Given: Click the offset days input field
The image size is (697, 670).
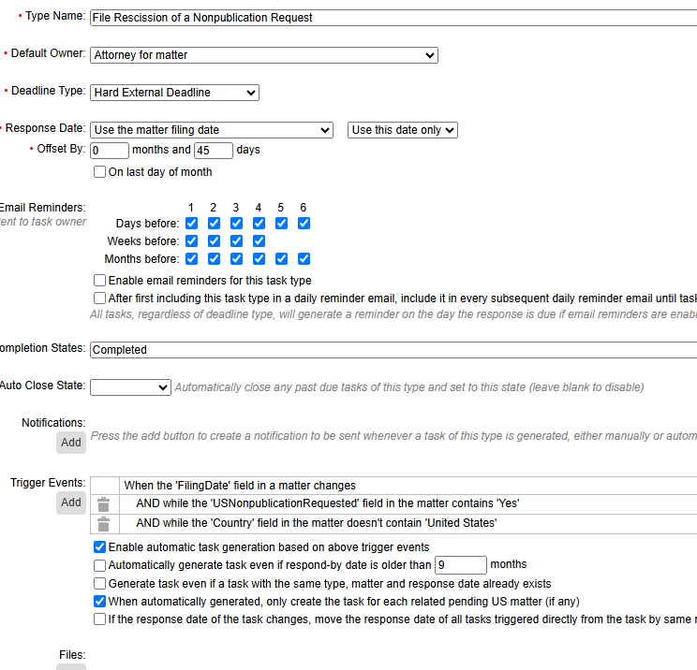Looking at the screenshot, I should click(x=214, y=150).
